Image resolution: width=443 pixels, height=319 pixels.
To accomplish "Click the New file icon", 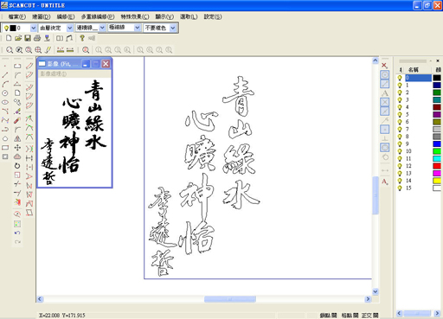I will coord(9,38).
